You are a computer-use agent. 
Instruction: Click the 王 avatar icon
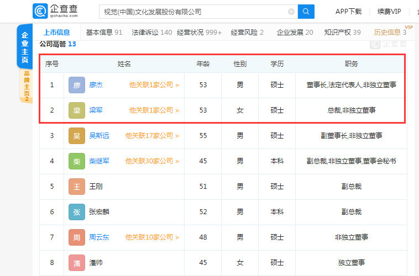point(77,187)
